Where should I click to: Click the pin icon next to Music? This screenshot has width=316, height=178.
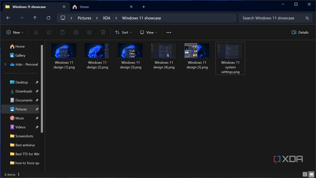pos(37,118)
